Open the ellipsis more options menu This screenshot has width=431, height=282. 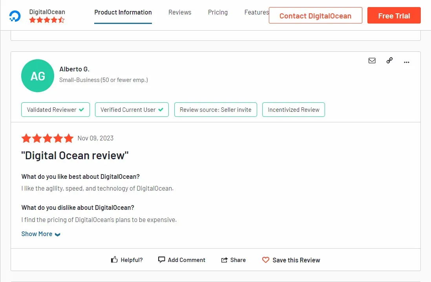tap(407, 62)
